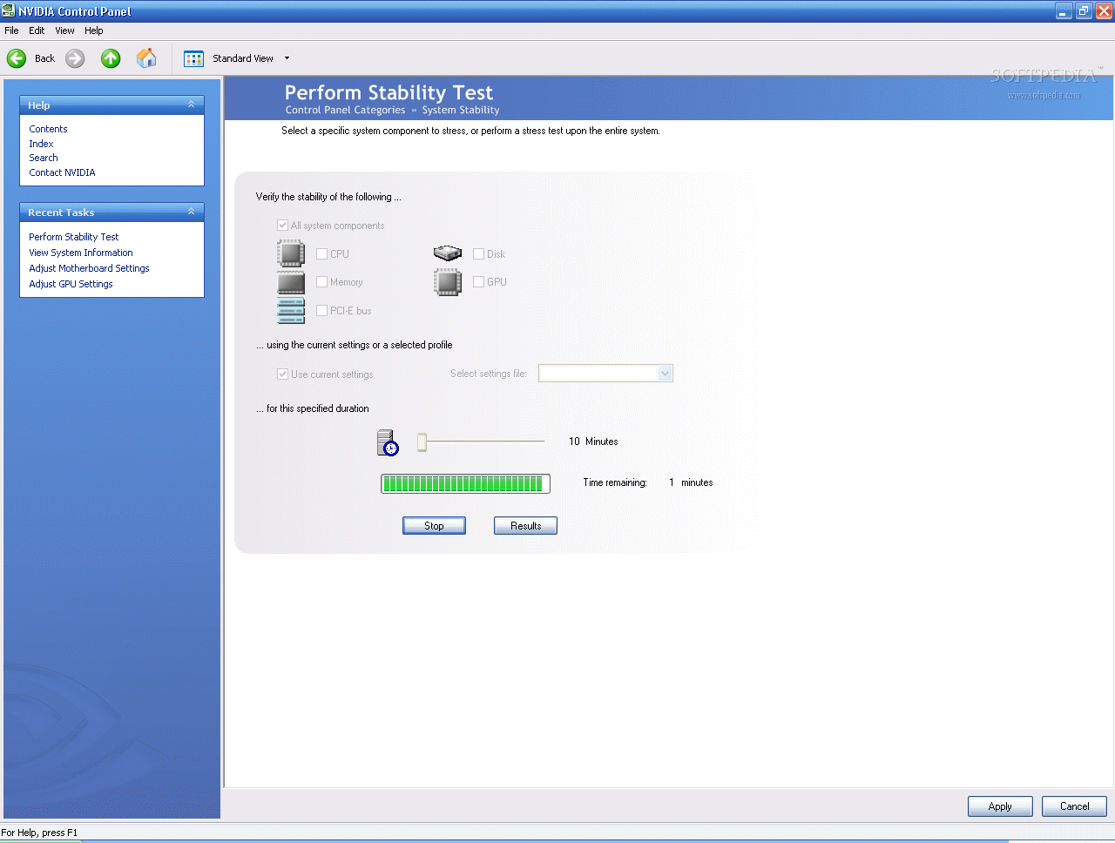Click the PCI-E bus icon
This screenshot has height=843, width=1115.
[x=291, y=311]
